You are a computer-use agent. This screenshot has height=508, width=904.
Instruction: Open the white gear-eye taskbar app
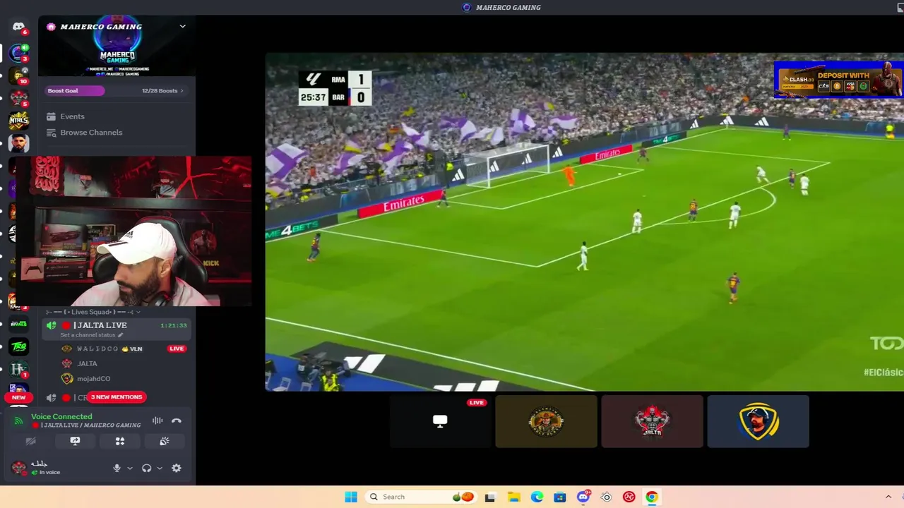pyautogui.click(x=606, y=497)
